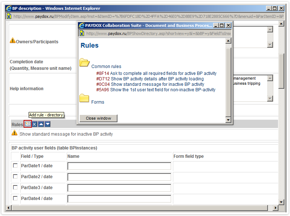This screenshot has width=290, height=216.
Task: Check the ParDate3 / date checkbox
Action: tap(15, 187)
